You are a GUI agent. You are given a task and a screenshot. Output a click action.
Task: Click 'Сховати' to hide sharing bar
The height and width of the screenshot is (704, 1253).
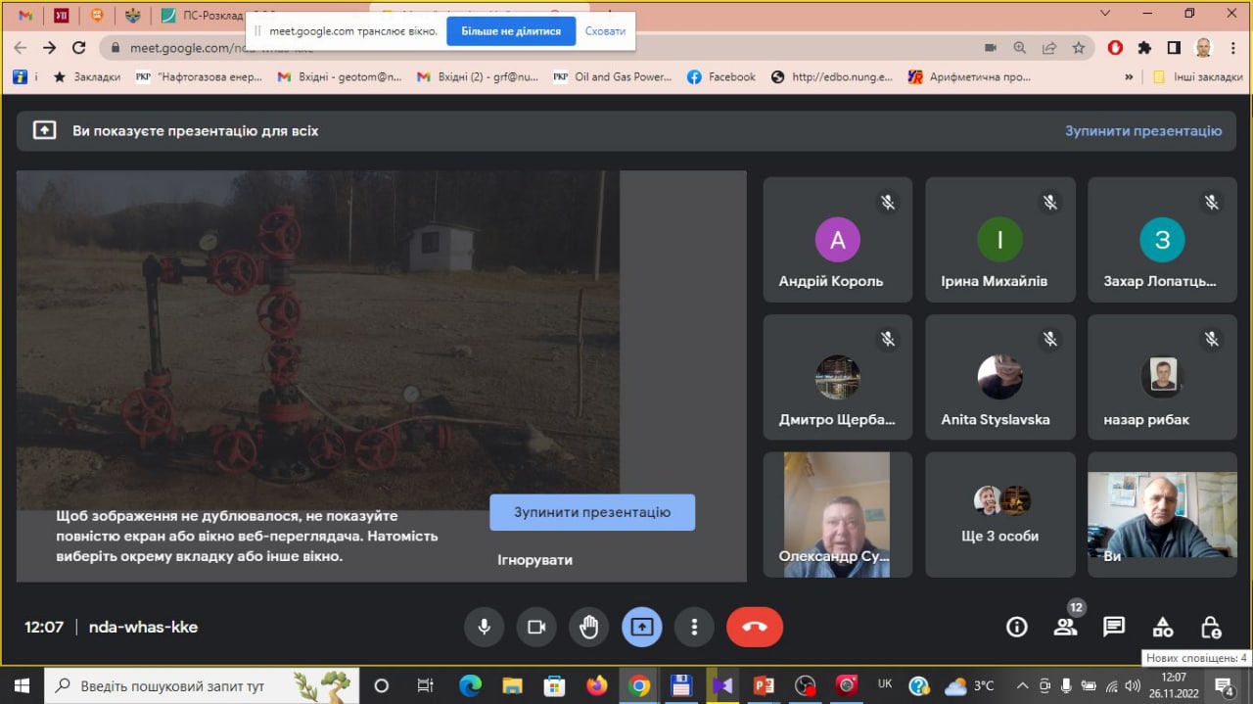point(605,31)
